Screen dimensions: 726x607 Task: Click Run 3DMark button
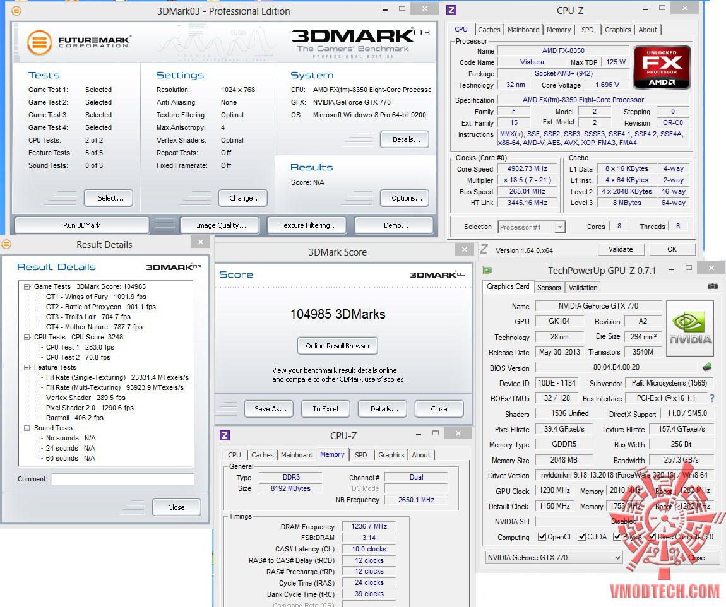(81, 225)
